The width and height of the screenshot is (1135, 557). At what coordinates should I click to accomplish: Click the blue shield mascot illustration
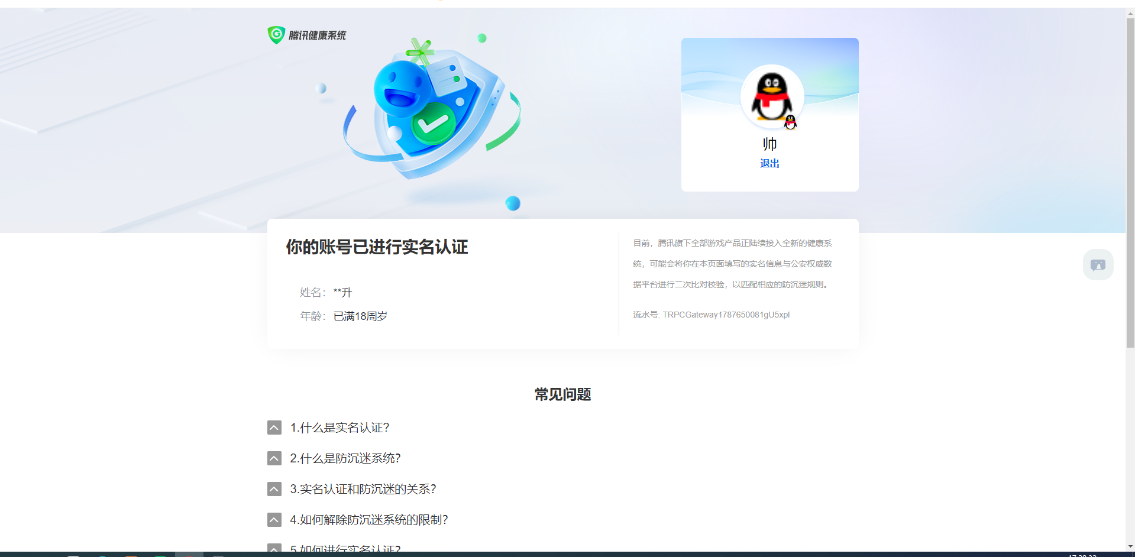click(x=434, y=109)
